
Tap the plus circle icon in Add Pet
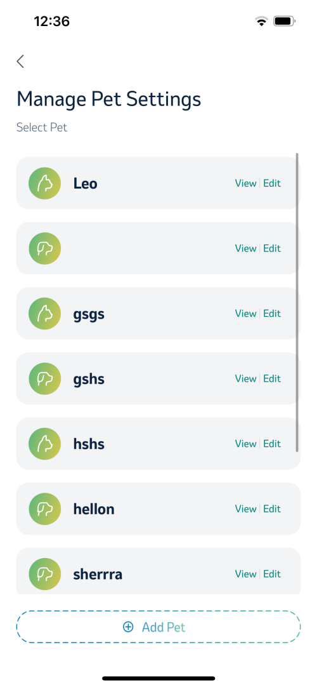(128, 627)
